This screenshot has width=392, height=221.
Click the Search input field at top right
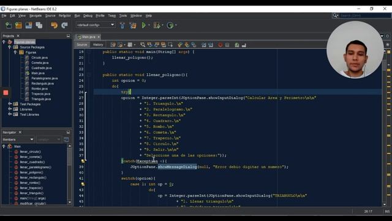point(364,15)
